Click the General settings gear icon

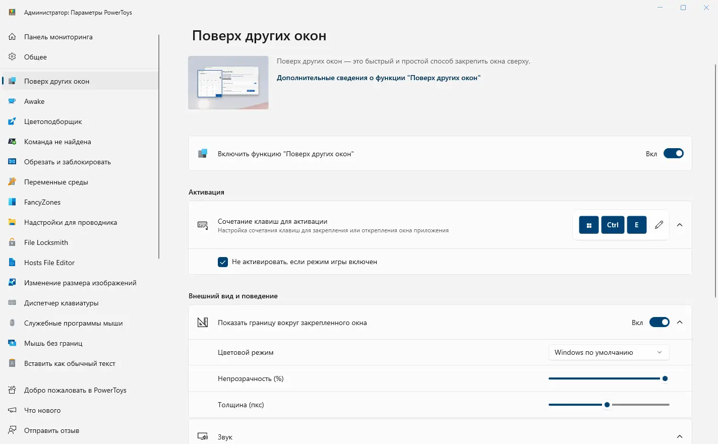pyautogui.click(x=12, y=57)
